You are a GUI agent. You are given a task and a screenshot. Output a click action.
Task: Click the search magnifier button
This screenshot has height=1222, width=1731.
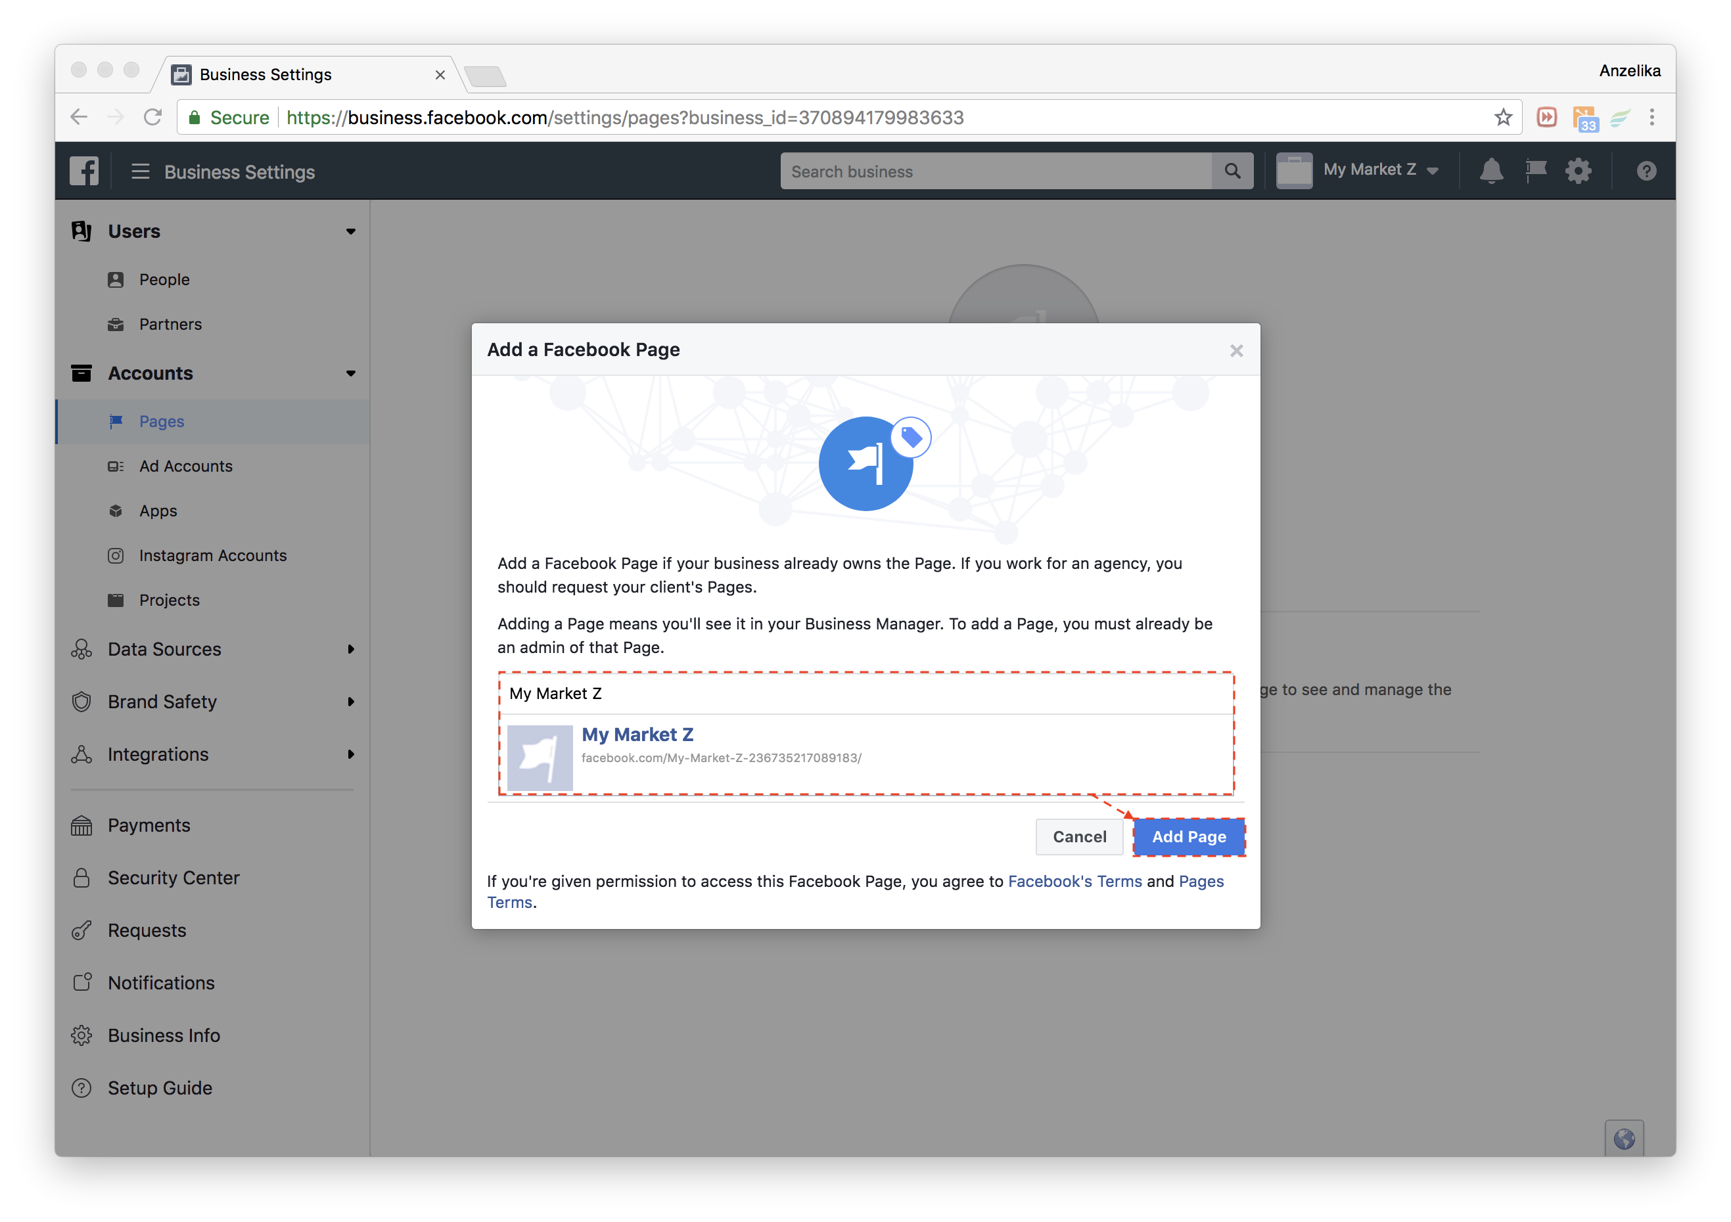click(1232, 171)
